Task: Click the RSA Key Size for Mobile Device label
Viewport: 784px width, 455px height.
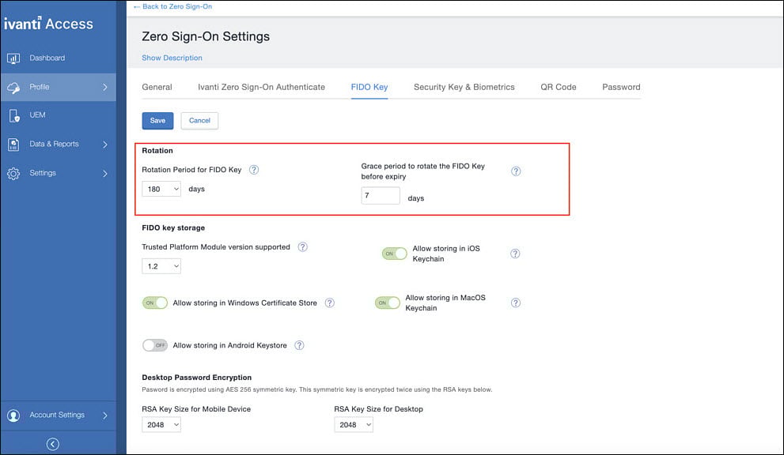Action: tap(196, 409)
